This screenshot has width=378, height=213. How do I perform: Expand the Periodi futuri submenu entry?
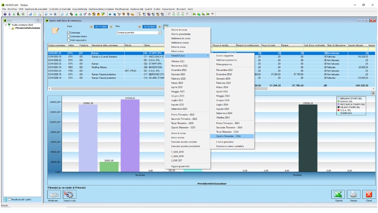pos(187,56)
